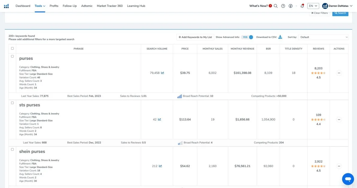Open the help question mark icon
The height and width of the screenshot is (188, 357).
pyautogui.click(x=283, y=6)
